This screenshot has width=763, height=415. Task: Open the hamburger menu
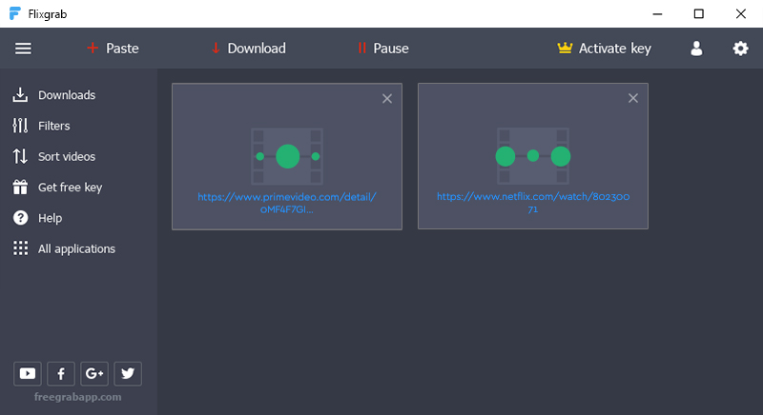tap(23, 49)
